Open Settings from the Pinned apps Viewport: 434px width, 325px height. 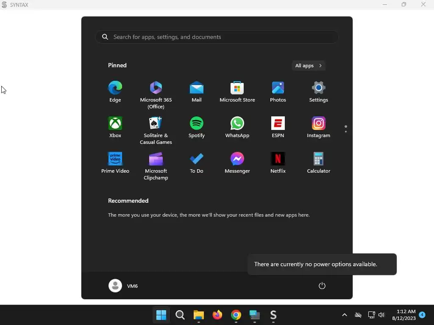319,92
